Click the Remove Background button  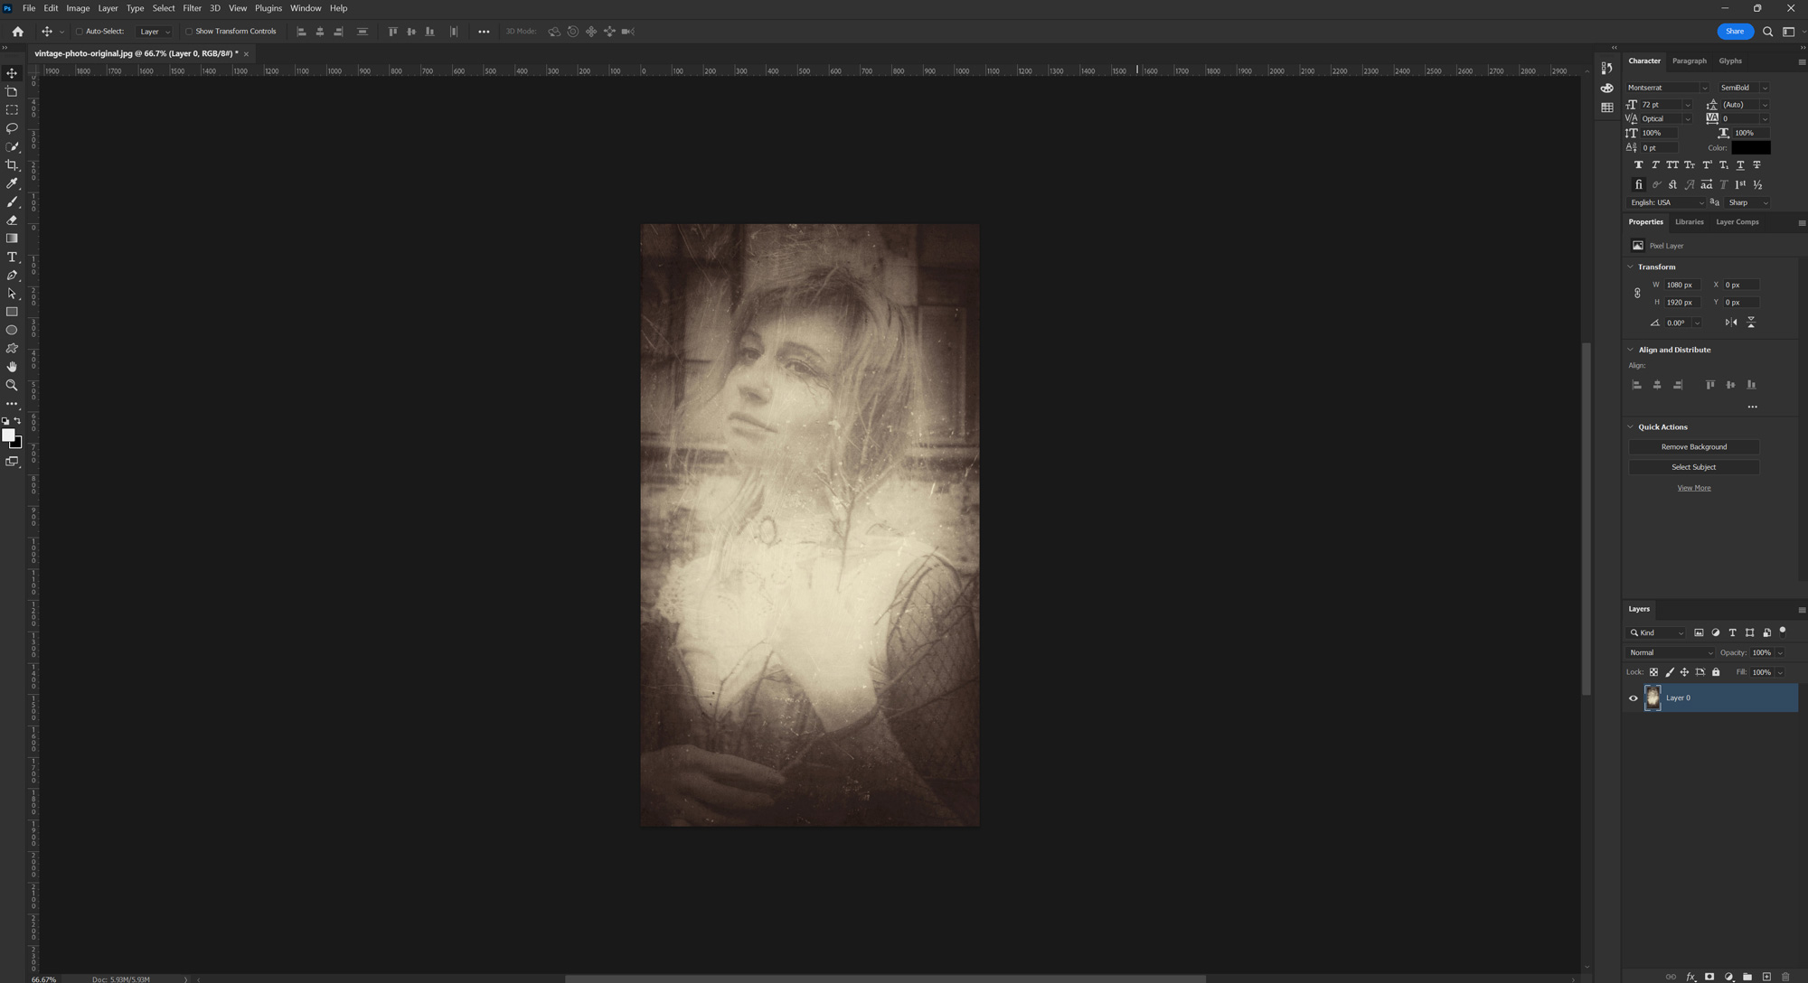point(1693,446)
